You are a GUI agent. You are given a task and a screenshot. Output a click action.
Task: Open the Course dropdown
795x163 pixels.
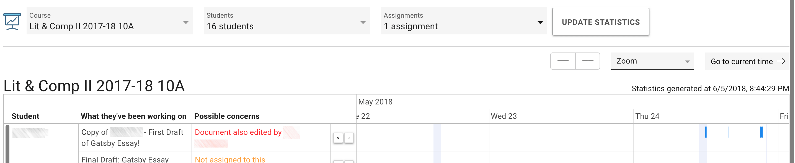109,22
